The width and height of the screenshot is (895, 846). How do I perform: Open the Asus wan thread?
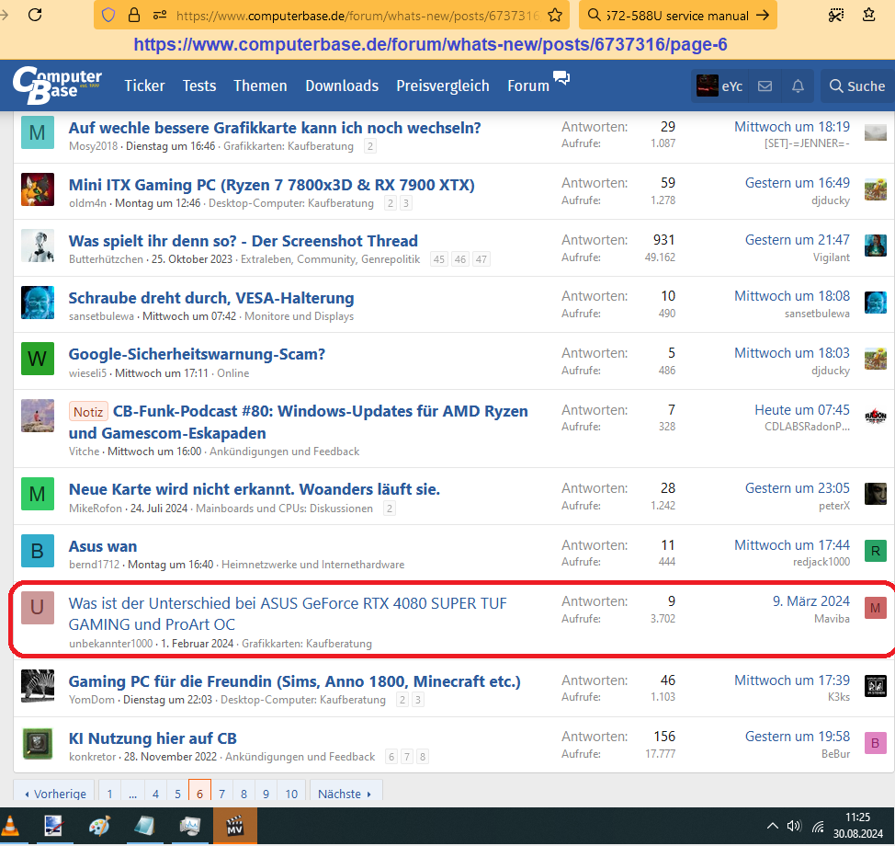(x=103, y=546)
